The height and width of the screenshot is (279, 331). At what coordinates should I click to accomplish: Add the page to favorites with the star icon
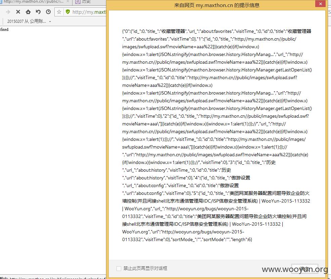click(59, 12)
